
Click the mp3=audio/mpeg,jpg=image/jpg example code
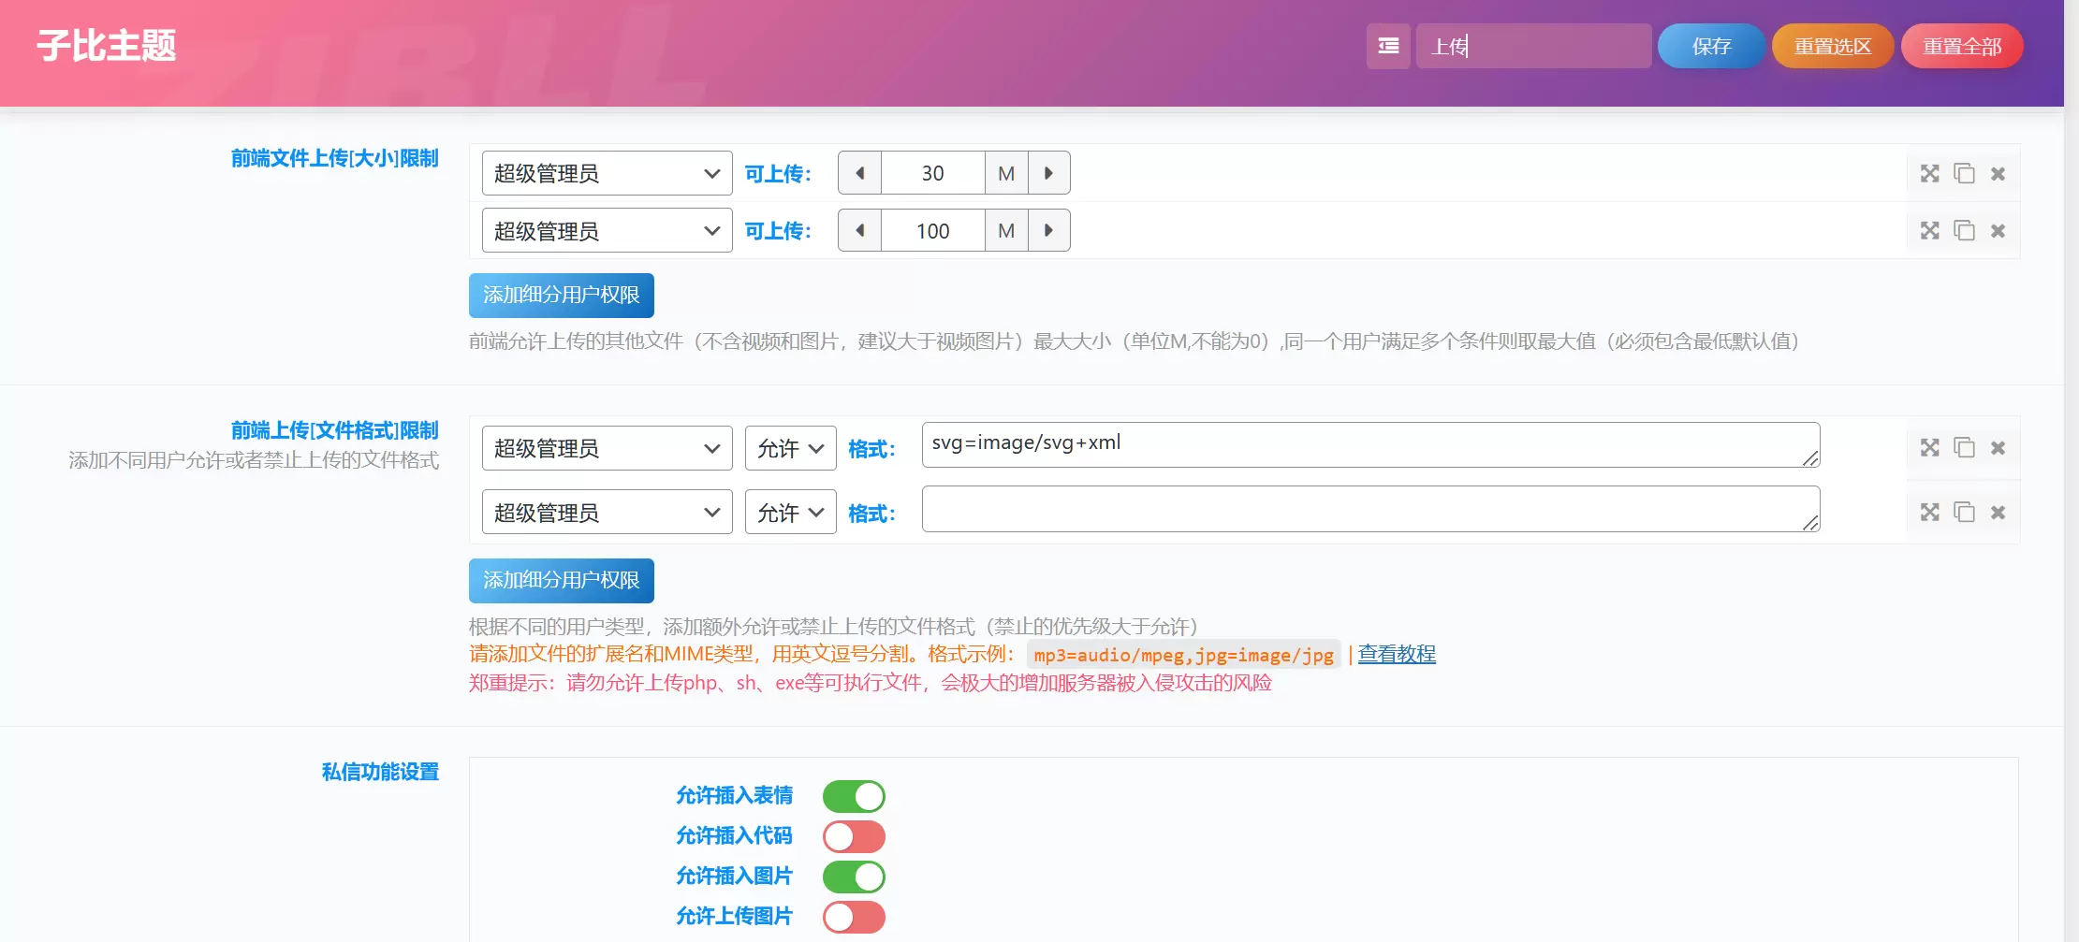point(1183,655)
